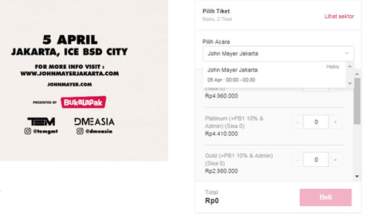Decrease Platinum ticket quantity with minus
Screen dimensions: 389x219
tap(298, 122)
